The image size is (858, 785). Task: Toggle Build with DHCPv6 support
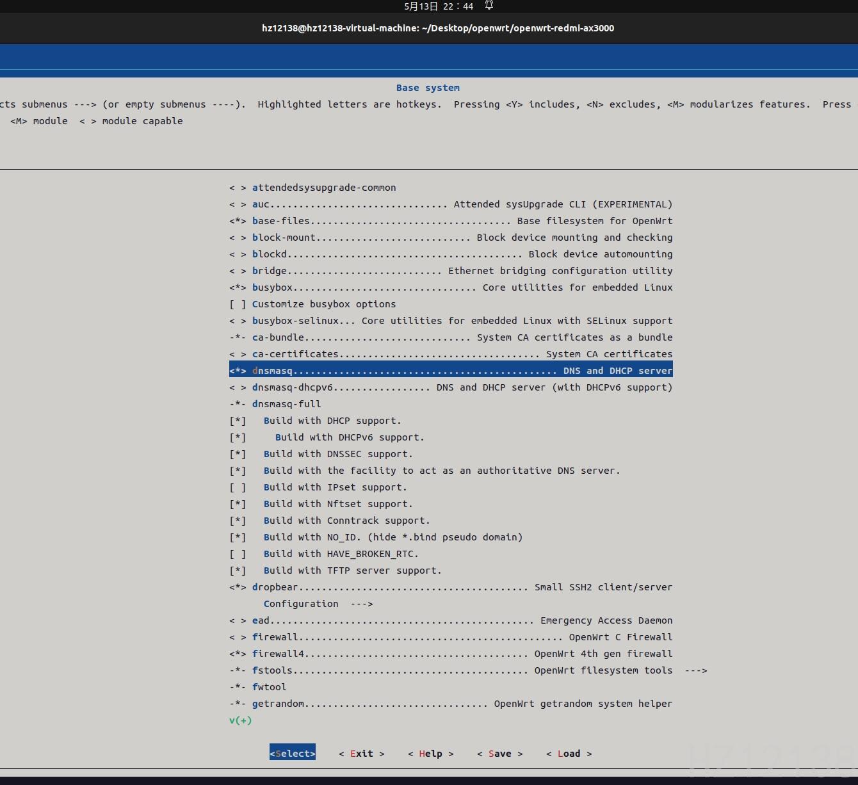(x=327, y=437)
